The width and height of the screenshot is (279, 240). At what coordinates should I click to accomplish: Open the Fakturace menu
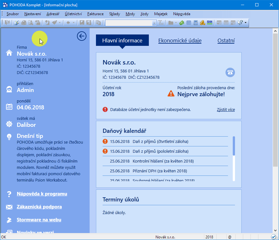click(x=95, y=14)
